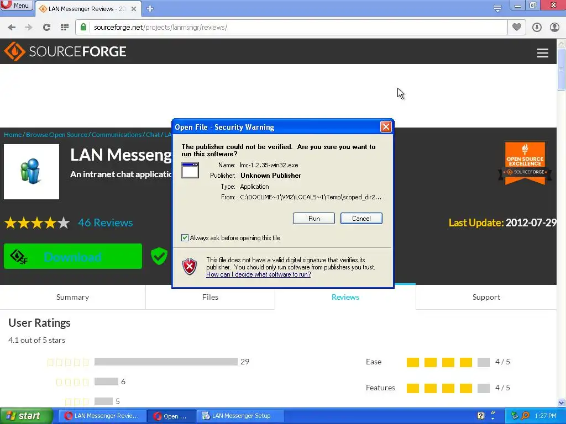Click the orange magnifier tray icon
The image size is (566, 424).
pos(526,416)
